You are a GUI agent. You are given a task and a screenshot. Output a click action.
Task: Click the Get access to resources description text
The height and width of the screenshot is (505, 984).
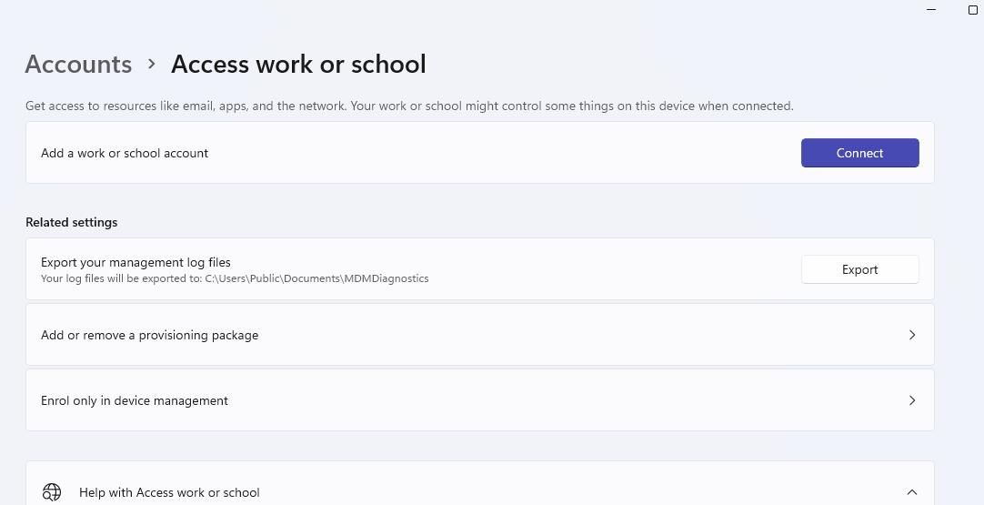pos(409,106)
